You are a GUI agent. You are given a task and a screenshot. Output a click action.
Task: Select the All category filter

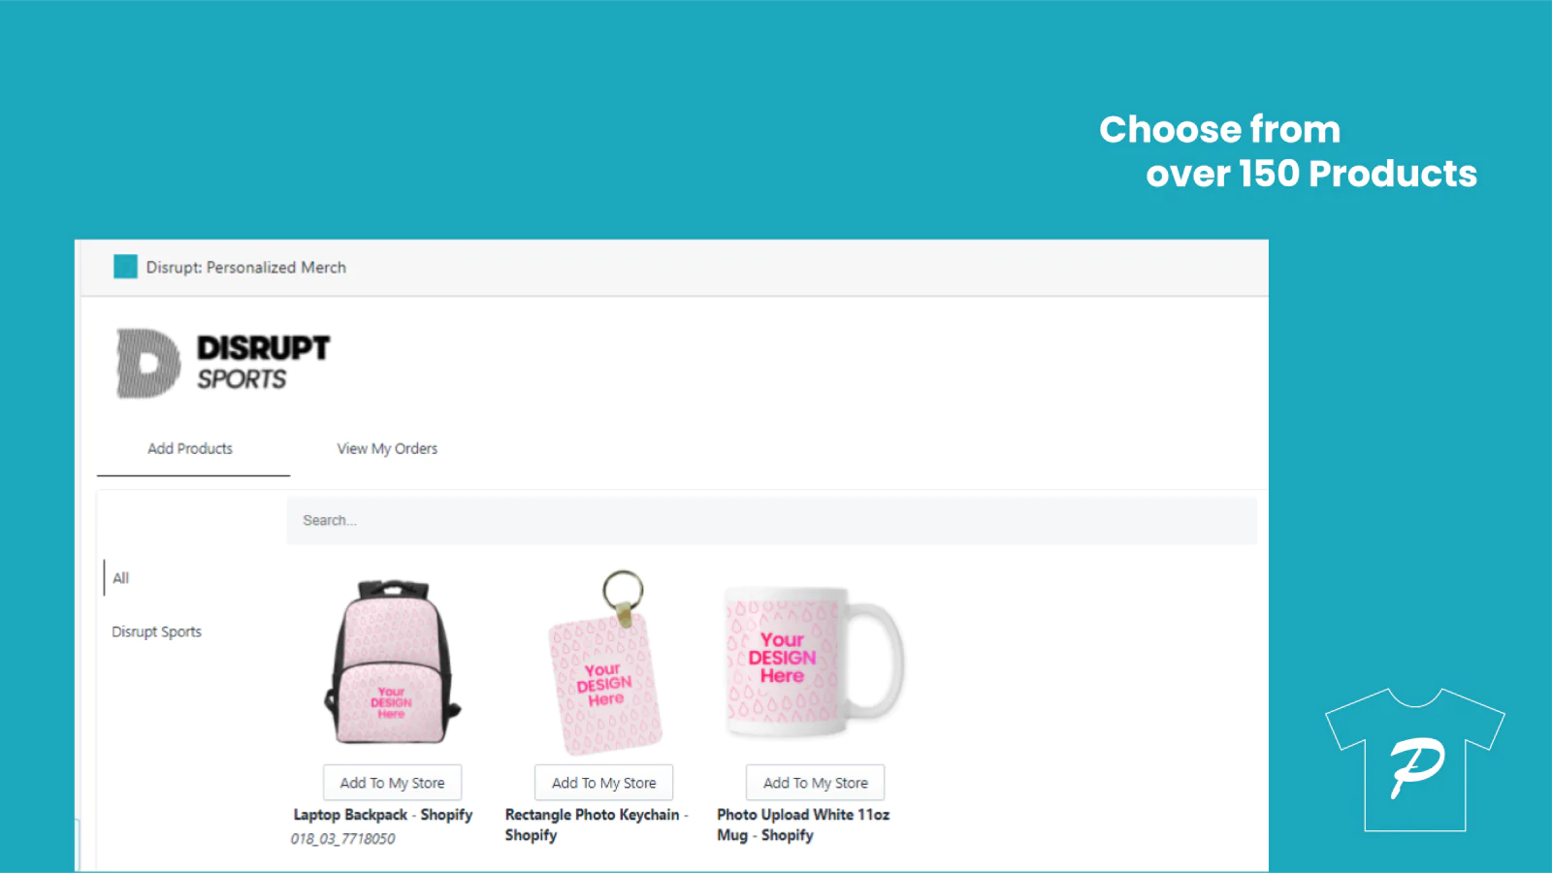(120, 578)
